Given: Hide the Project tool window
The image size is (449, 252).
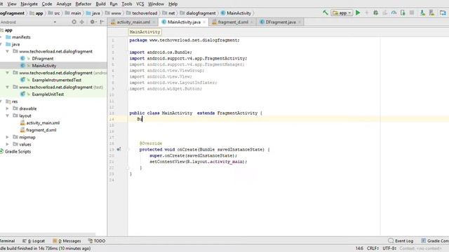Looking at the screenshot, I should (x=102, y=22).
